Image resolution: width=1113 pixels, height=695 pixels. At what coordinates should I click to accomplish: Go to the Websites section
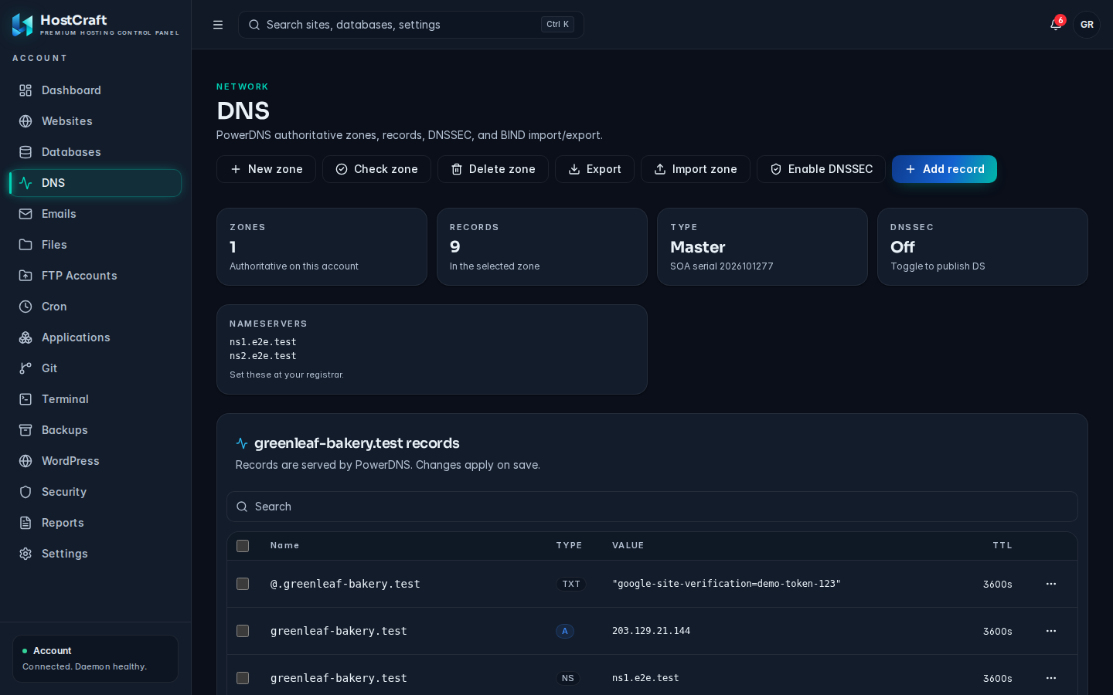pyautogui.click(x=95, y=121)
